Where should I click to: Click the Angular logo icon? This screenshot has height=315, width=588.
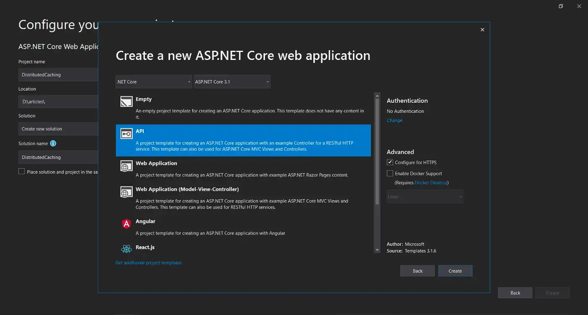click(x=126, y=224)
